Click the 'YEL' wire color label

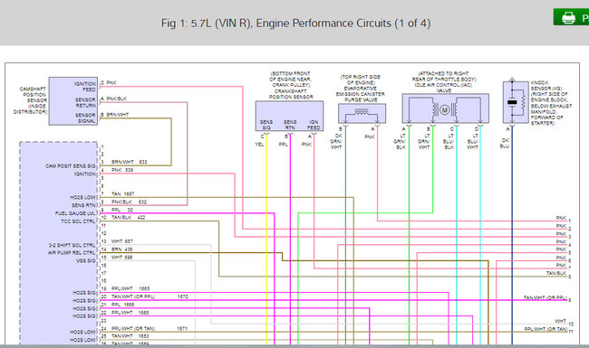point(259,145)
